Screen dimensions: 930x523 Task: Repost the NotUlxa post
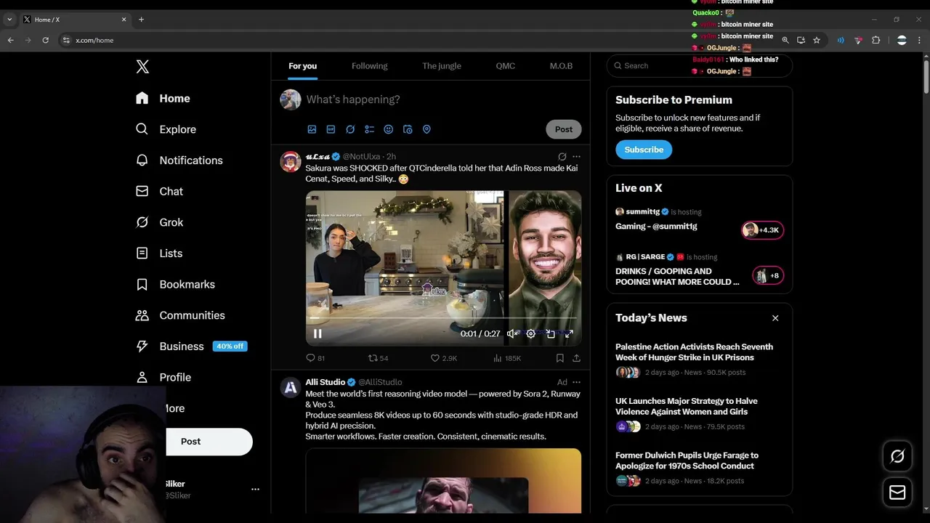click(x=378, y=358)
